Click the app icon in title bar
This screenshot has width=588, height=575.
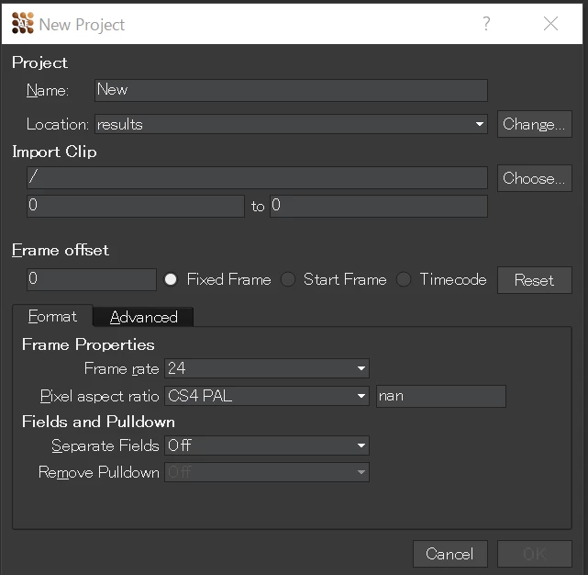(22, 24)
